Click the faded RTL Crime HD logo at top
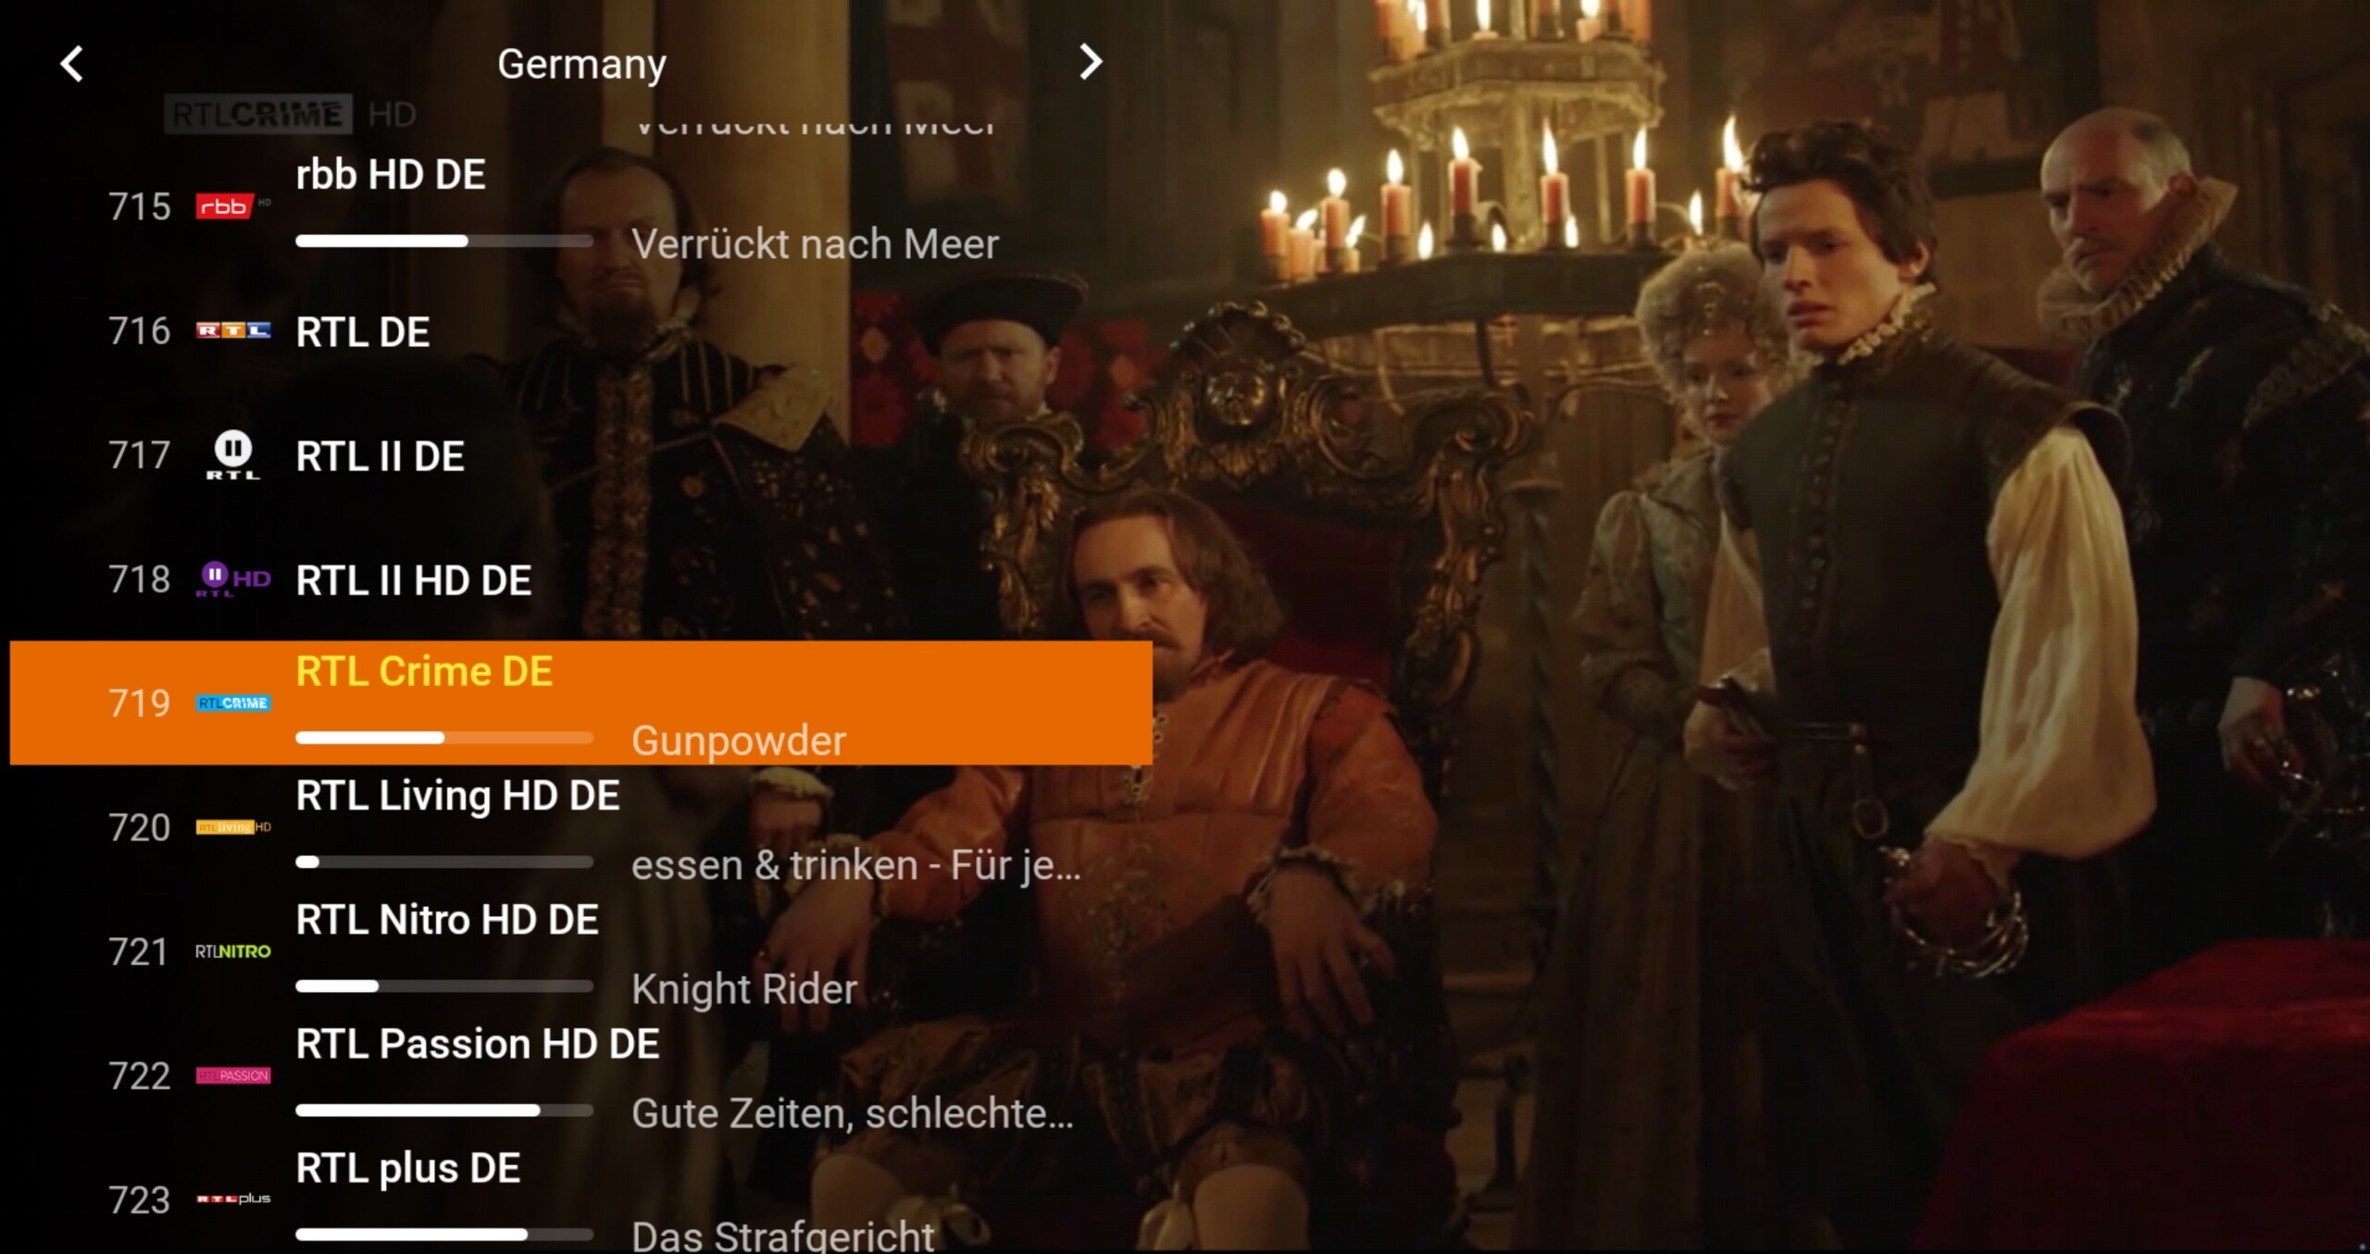Screen dimensions: 2370x1254 click(290, 115)
